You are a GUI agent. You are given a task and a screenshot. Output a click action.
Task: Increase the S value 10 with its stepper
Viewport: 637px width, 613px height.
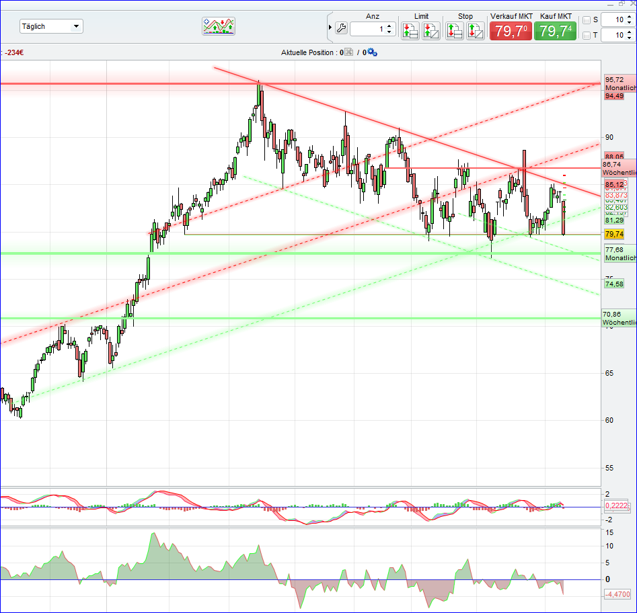pyautogui.click(x=628, y=17)
